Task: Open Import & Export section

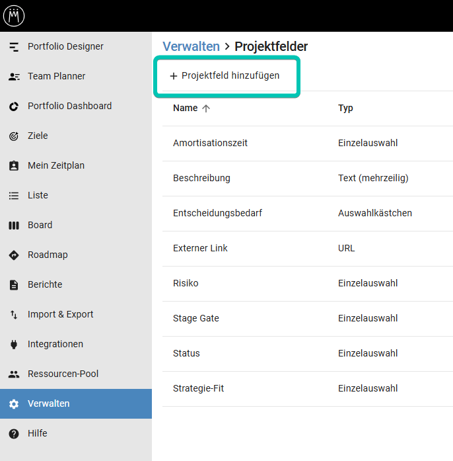Action: [x=60, y=315]
